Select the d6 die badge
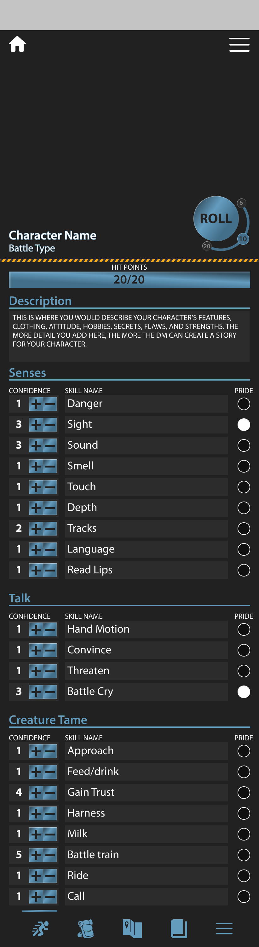Viewport: 259px width, 947px height. [241, 203]
